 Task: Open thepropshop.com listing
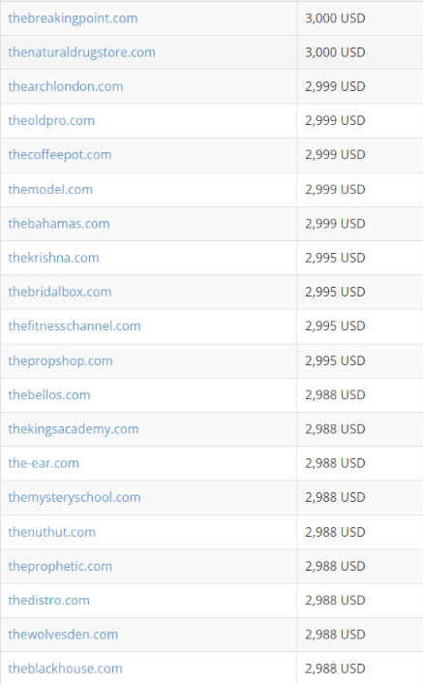pyautogui.click(x=61, y=360)
